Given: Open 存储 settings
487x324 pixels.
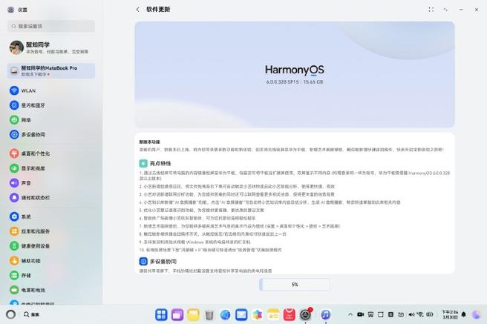Looking at the screenshot, I should coord(51,275).
